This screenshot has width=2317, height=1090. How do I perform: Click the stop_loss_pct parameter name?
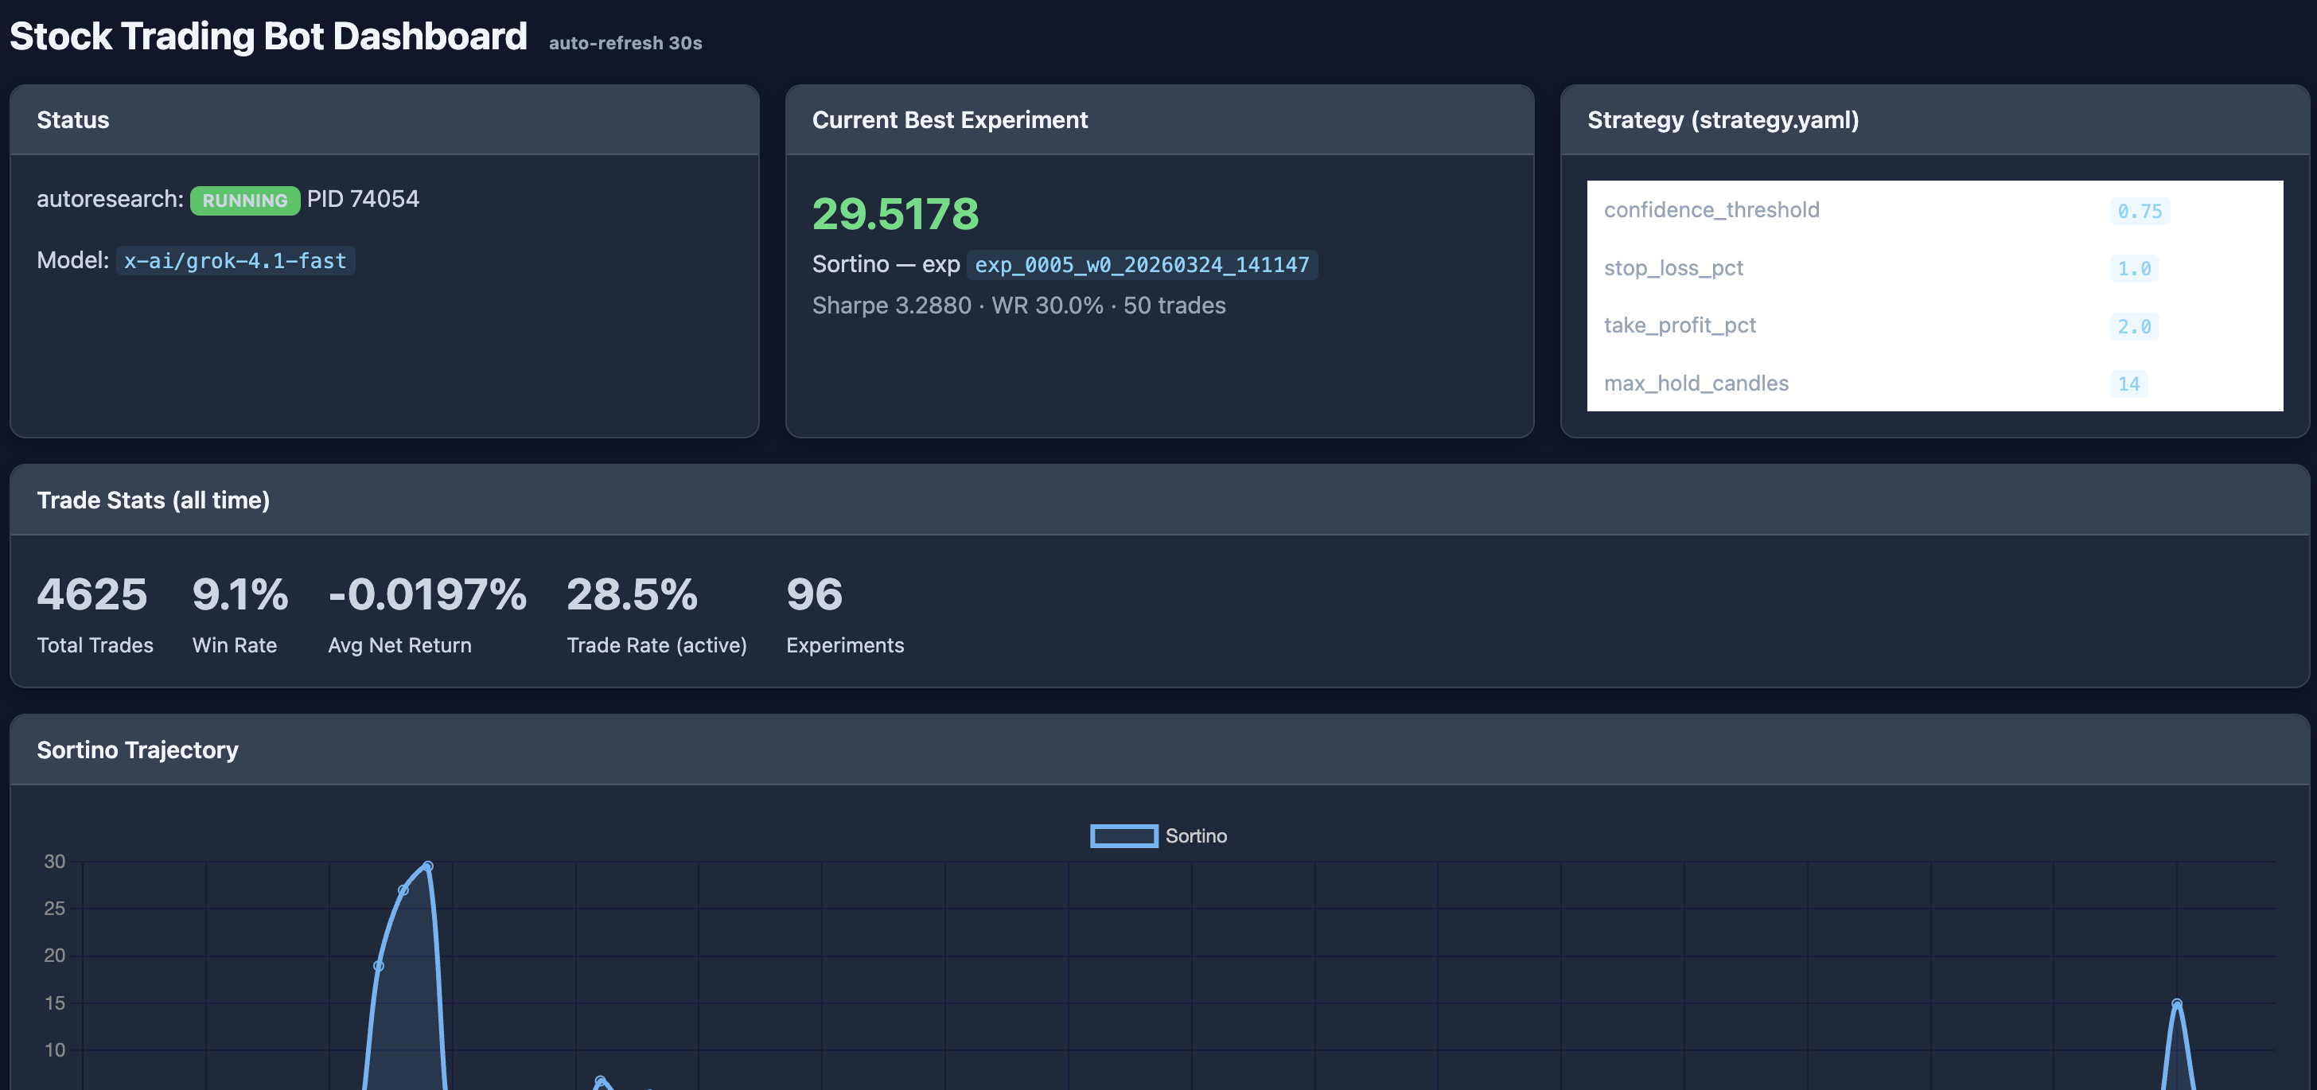point(1673,268)
